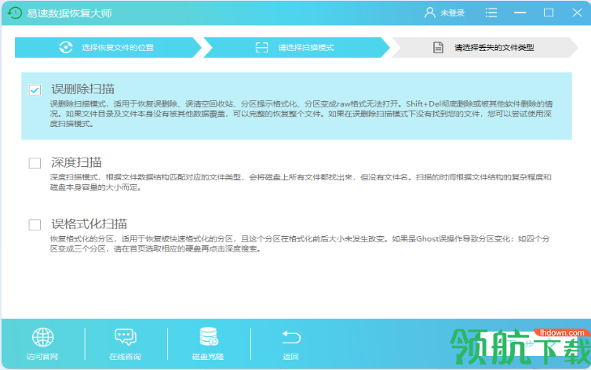Click the 误删除扫描 heading

[82, 89]
